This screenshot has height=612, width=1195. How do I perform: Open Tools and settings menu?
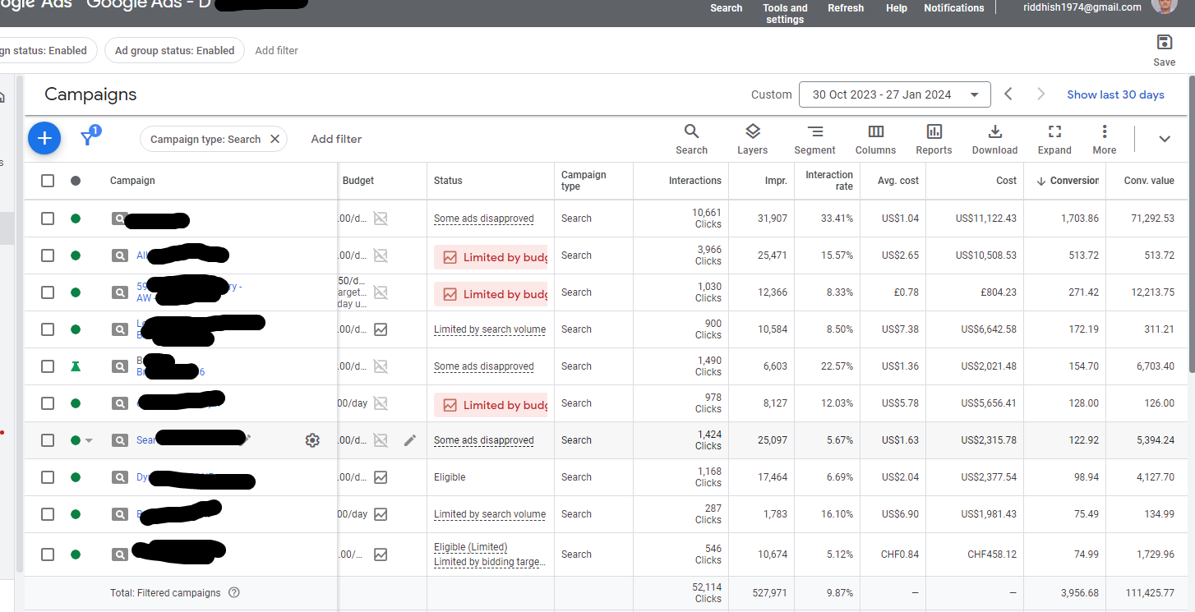tap(785, 13)
